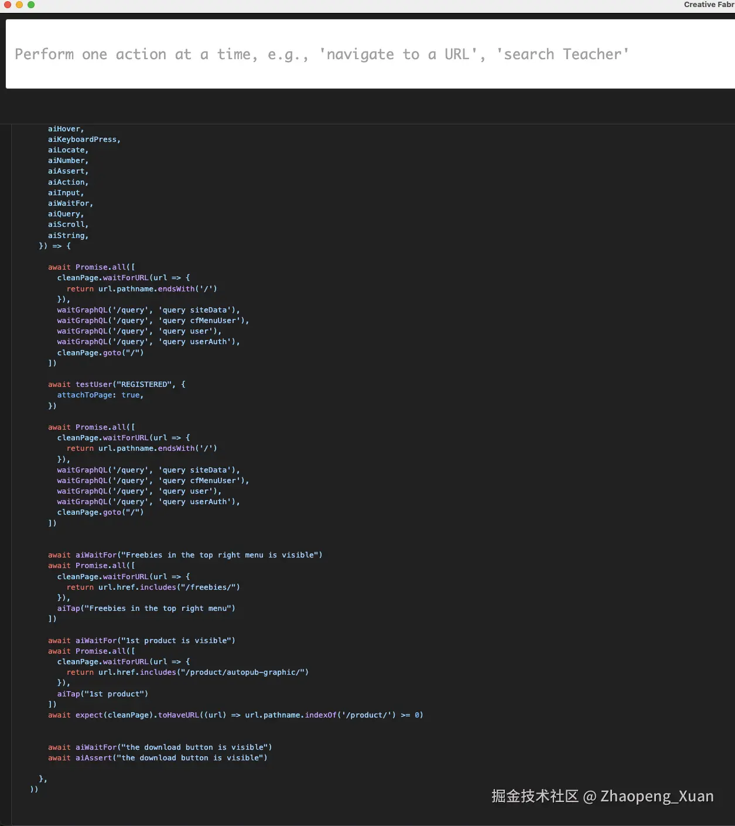Select the aiString parameter line

click(68, 236)
